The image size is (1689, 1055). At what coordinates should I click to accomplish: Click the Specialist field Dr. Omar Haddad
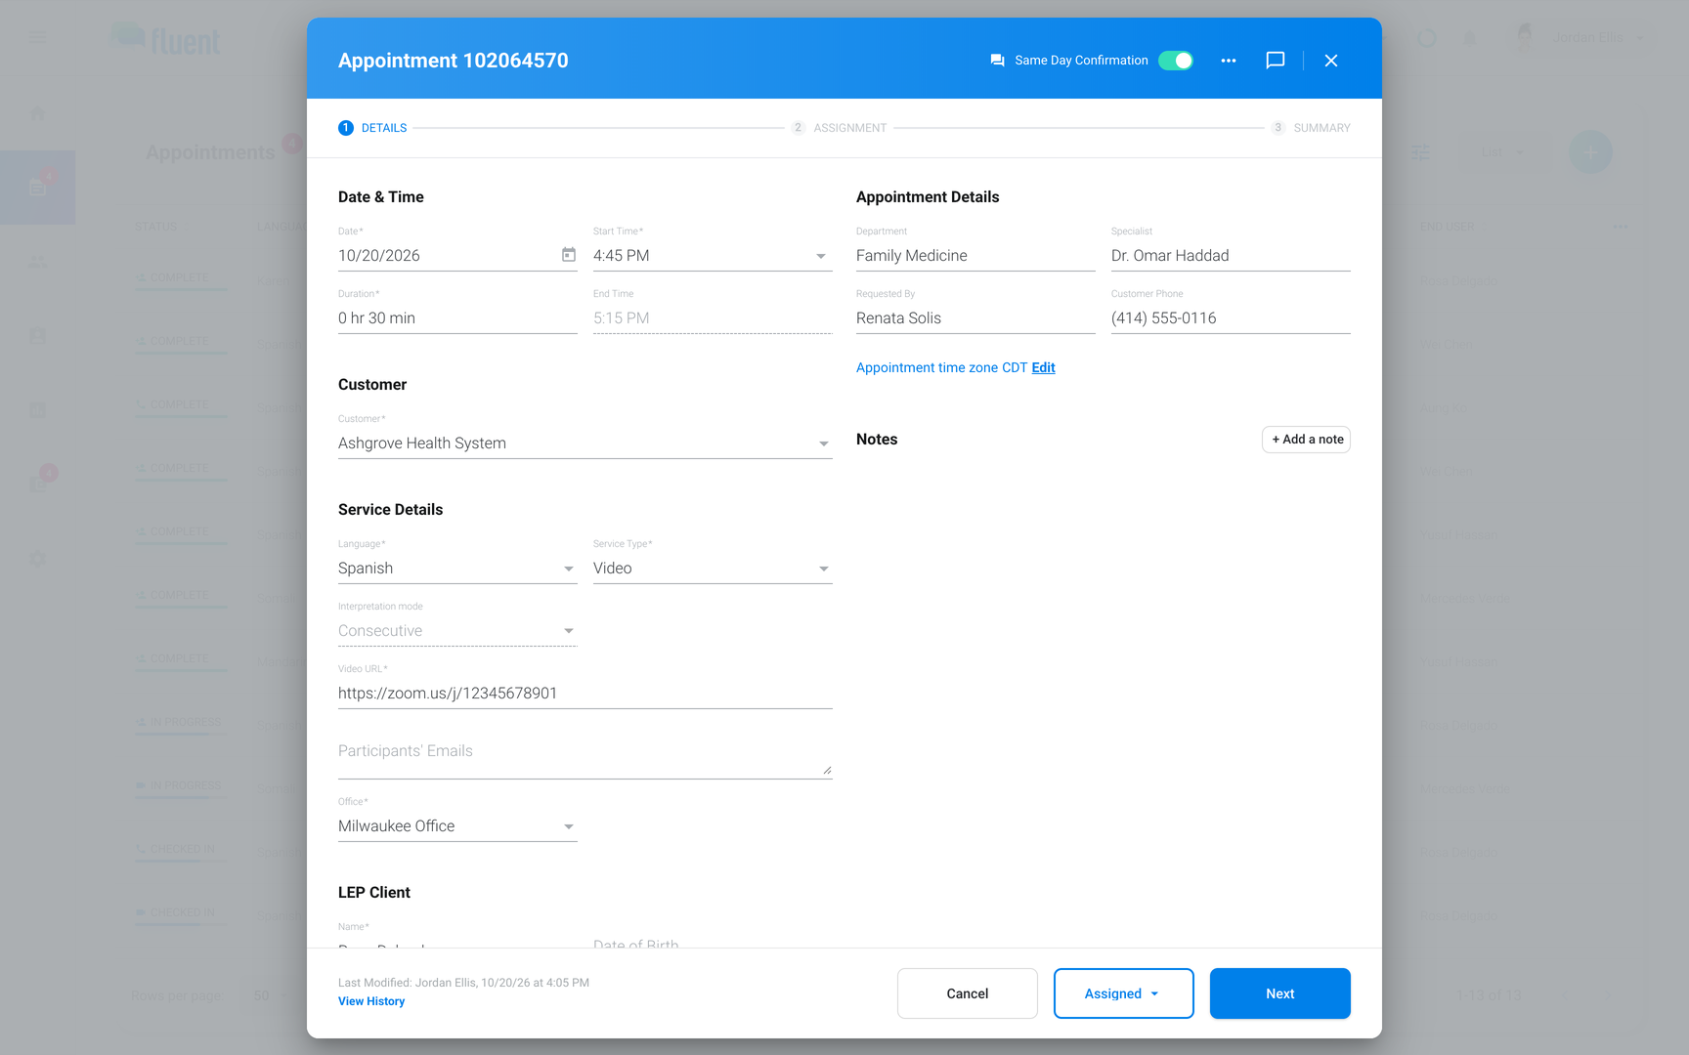pyautogui.click(x=1231, y=255)
